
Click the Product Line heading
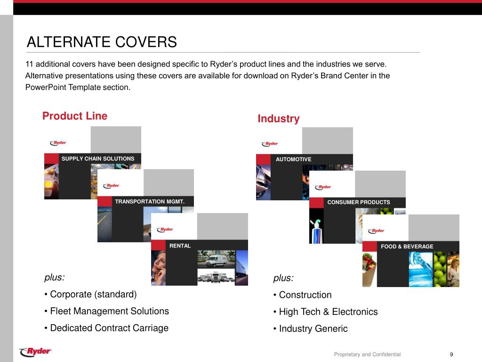click(75, 116)
